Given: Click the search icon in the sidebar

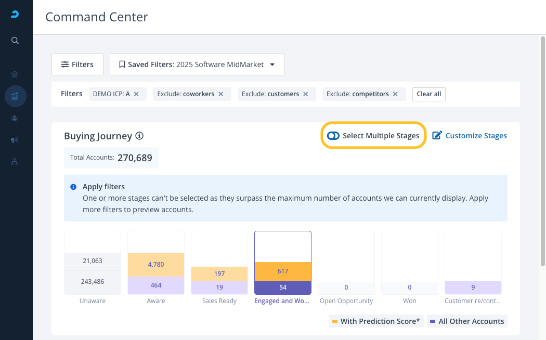Looking at the screenshot, I should pyautogui.click(x=15, y=41).
